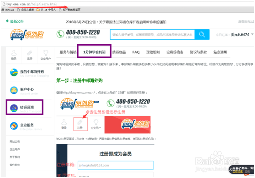Open the 打开新的标签页 bookmark
This screenshot has height=178, width=255.
pyautogui.click(x=69, y=10)
